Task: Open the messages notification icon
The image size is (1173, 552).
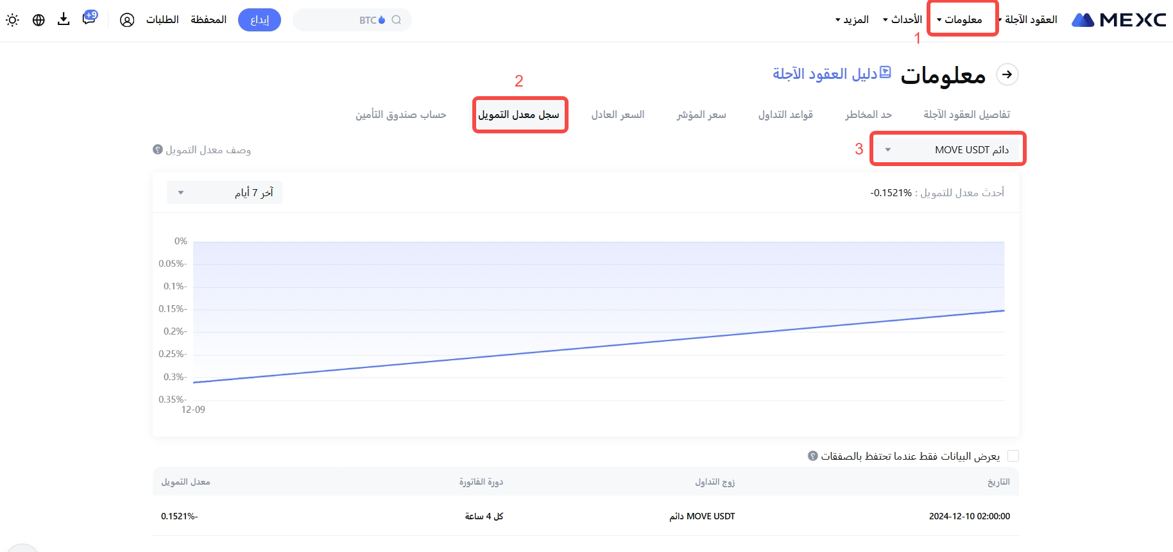Action: coord(89,19)
